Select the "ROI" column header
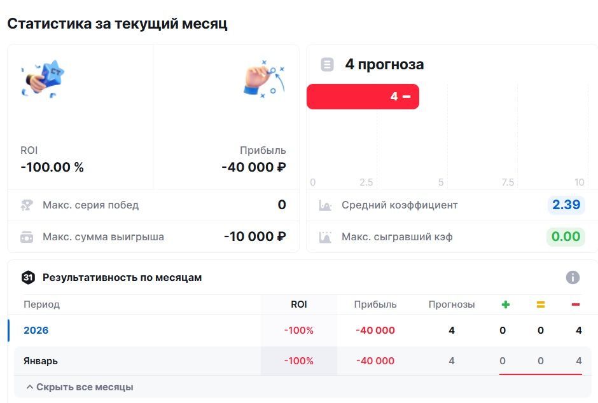 [299, 304]
